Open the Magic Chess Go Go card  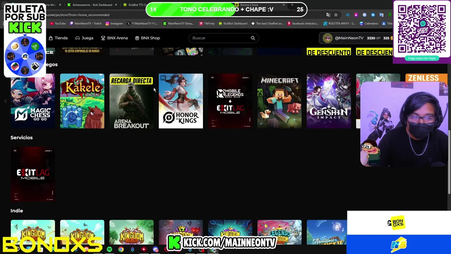[33, 101]
